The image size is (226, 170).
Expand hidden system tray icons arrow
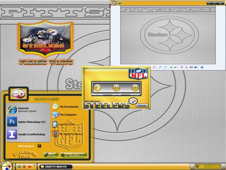coord(192,167)
